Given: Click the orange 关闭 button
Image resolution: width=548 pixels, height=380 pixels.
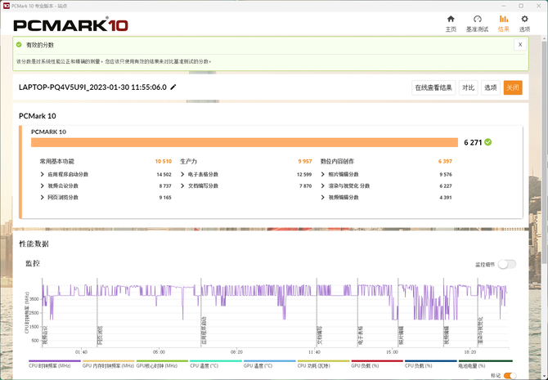Looking at the screenshot, I should [x=513, y=87].
